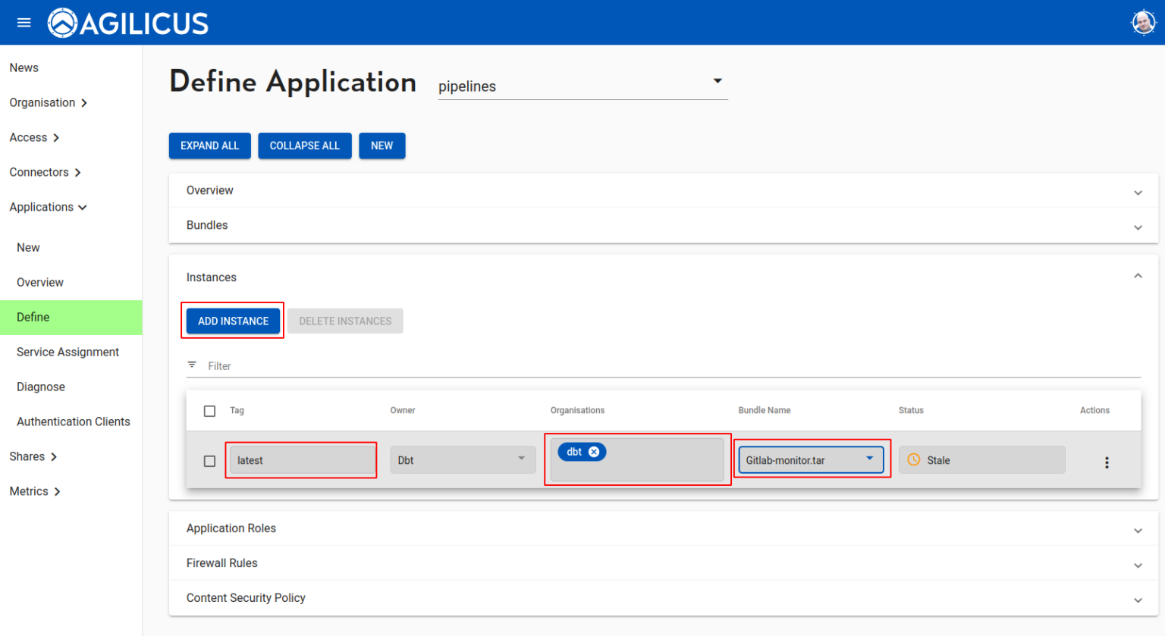Open the Gitlab-monitor.tar bundle name dropdown
Screen dimensions: 1165x636
(869, 459)
